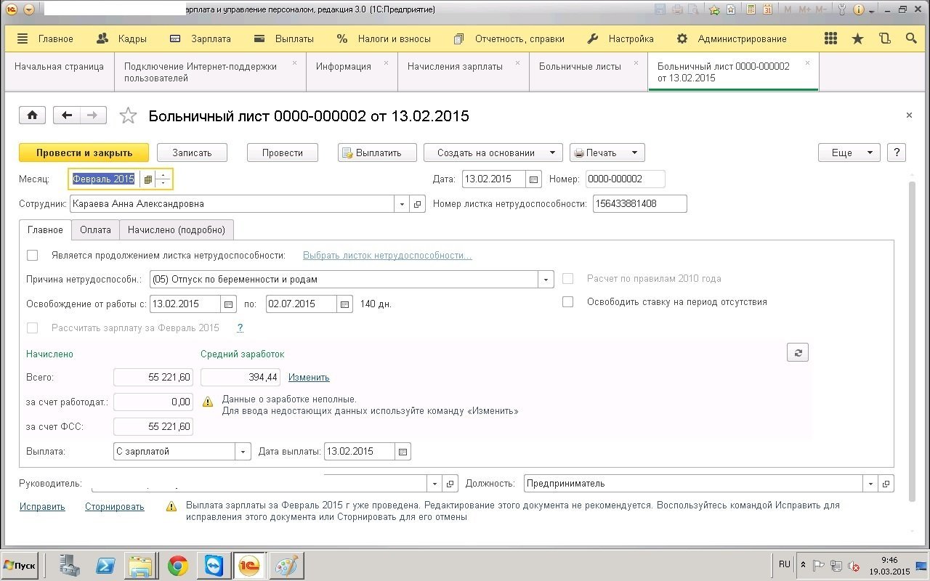Click the 'Номер листка нетрудоспособности' input field
The height and width of the screenshot is (581, 930).
pyautogui.click(x=639, y=203)
